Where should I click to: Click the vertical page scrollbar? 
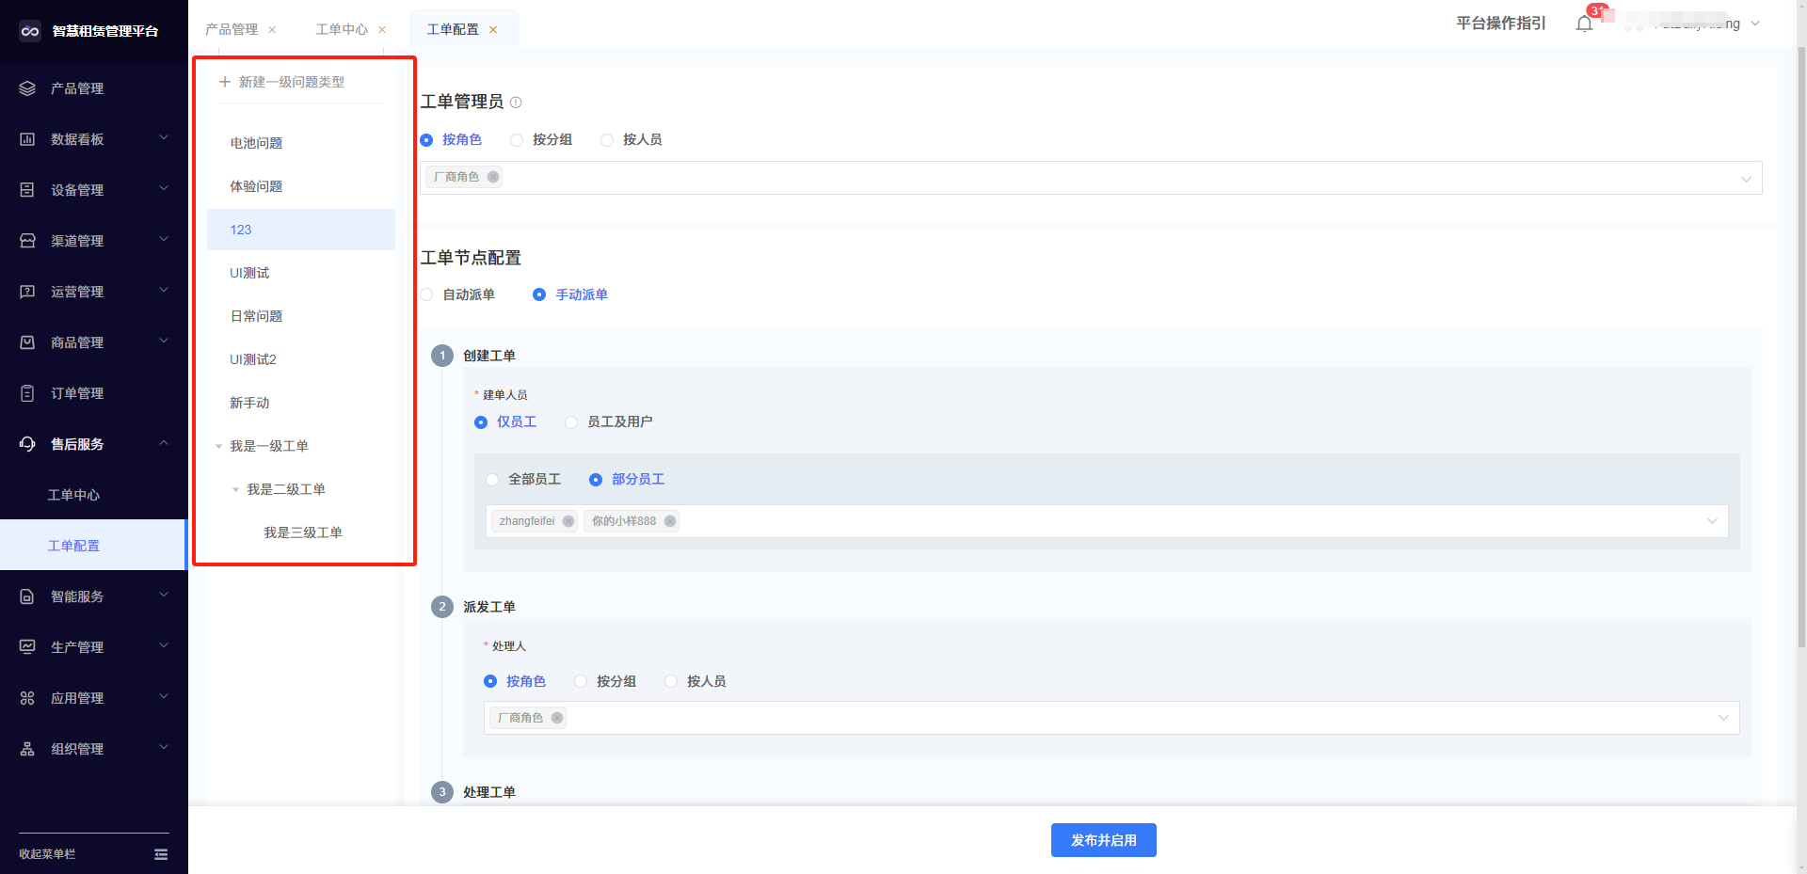click(1800, 376)
